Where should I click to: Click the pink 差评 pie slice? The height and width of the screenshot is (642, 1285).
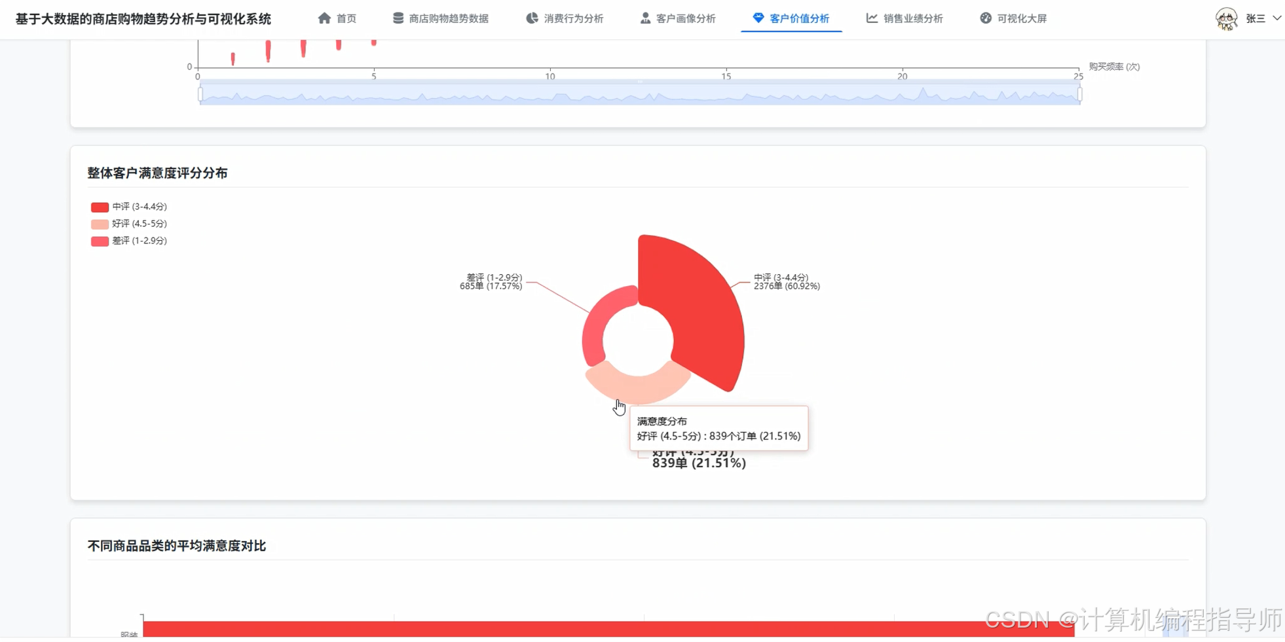pyautogui.click(x=596, y=327)
